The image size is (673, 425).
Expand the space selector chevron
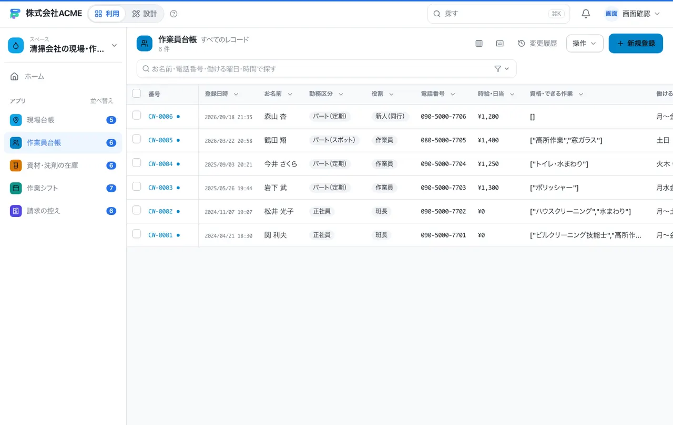click(114, 46)
